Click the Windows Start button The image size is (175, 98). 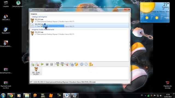tap(3, 96)
